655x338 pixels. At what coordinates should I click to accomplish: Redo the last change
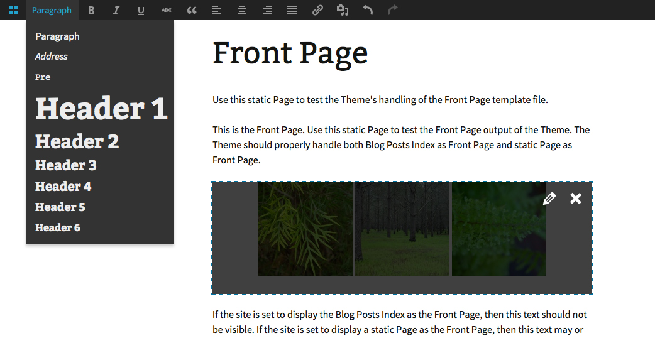click(x=392, y=10)
